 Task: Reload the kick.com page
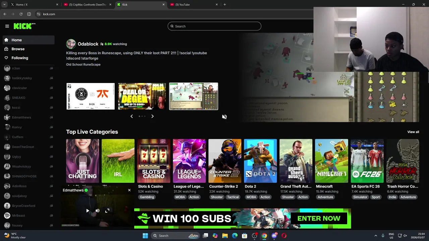21,14
